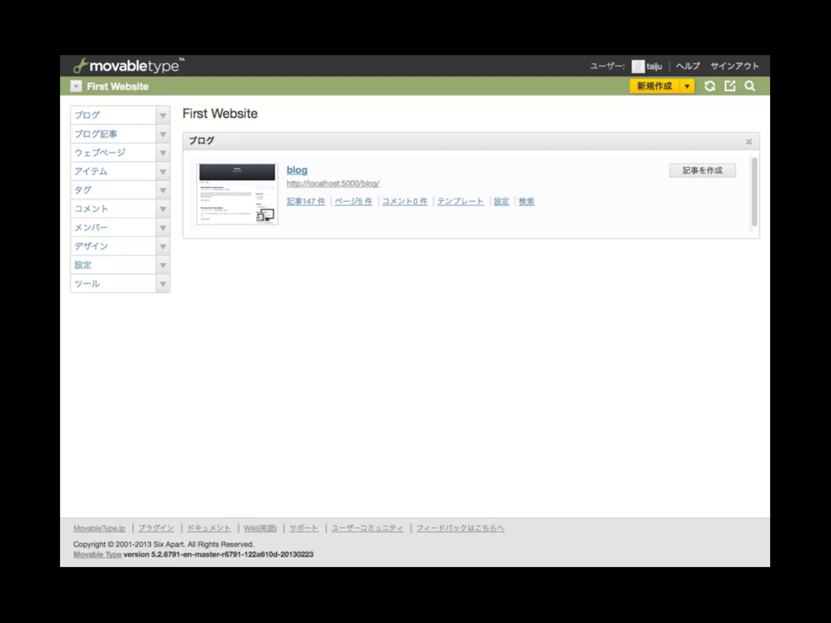The width and height of the screenshot is (831, 623).
Task: Close the ブログ widget panel
Action: (749, 142)
